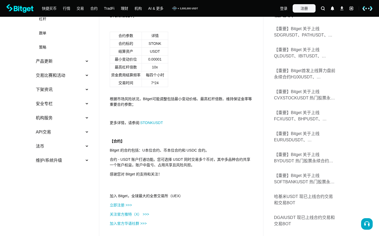Open the EURUSDUSDT listing announcement
This screenshot has width=379, height=236.
tap(305, 137)
